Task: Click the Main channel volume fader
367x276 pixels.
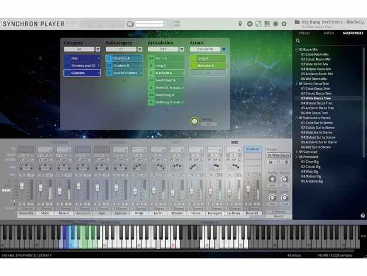Action: pos(40,187)
